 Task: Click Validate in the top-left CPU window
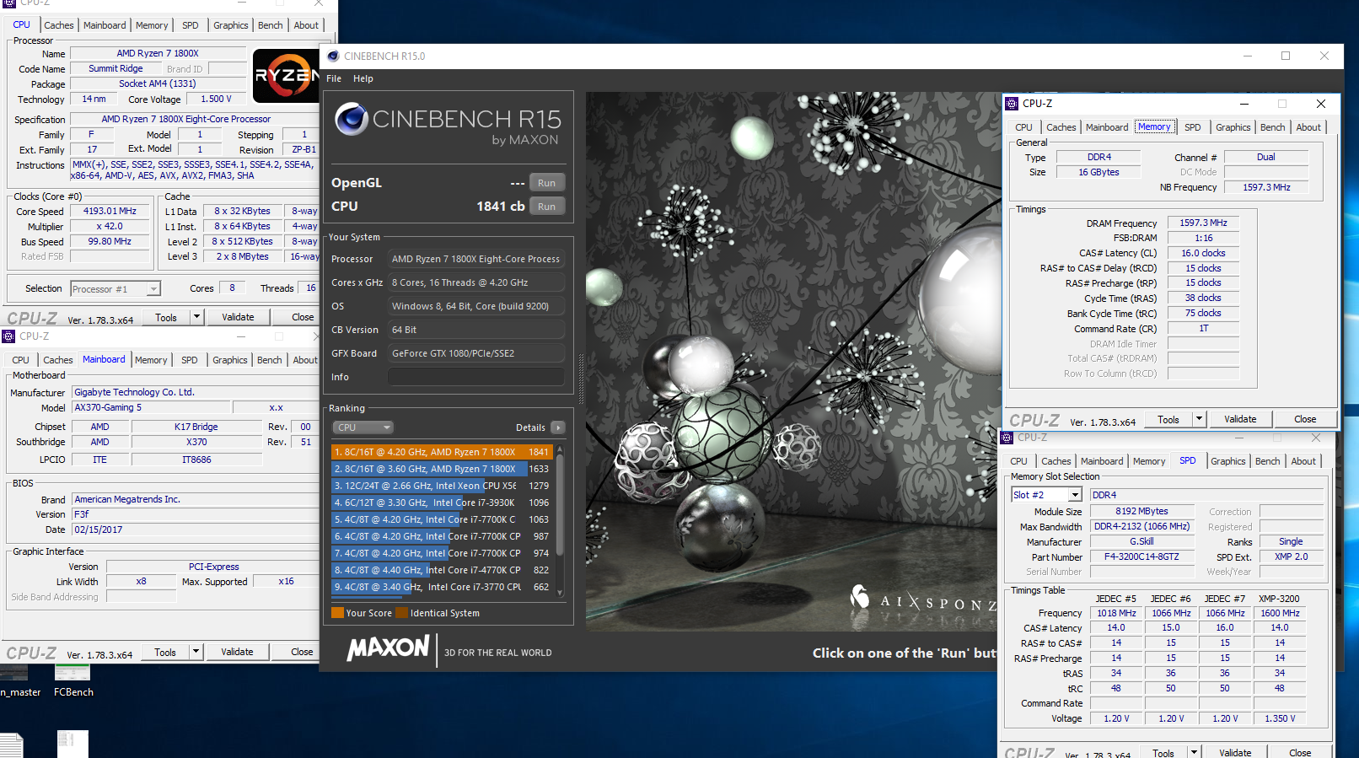pyautogui.click(x=238, y=317)
